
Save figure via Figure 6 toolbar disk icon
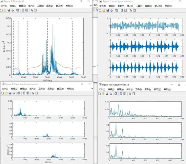click(9, 10)
